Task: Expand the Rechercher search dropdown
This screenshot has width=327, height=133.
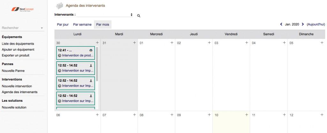Action: click(42, 28)
